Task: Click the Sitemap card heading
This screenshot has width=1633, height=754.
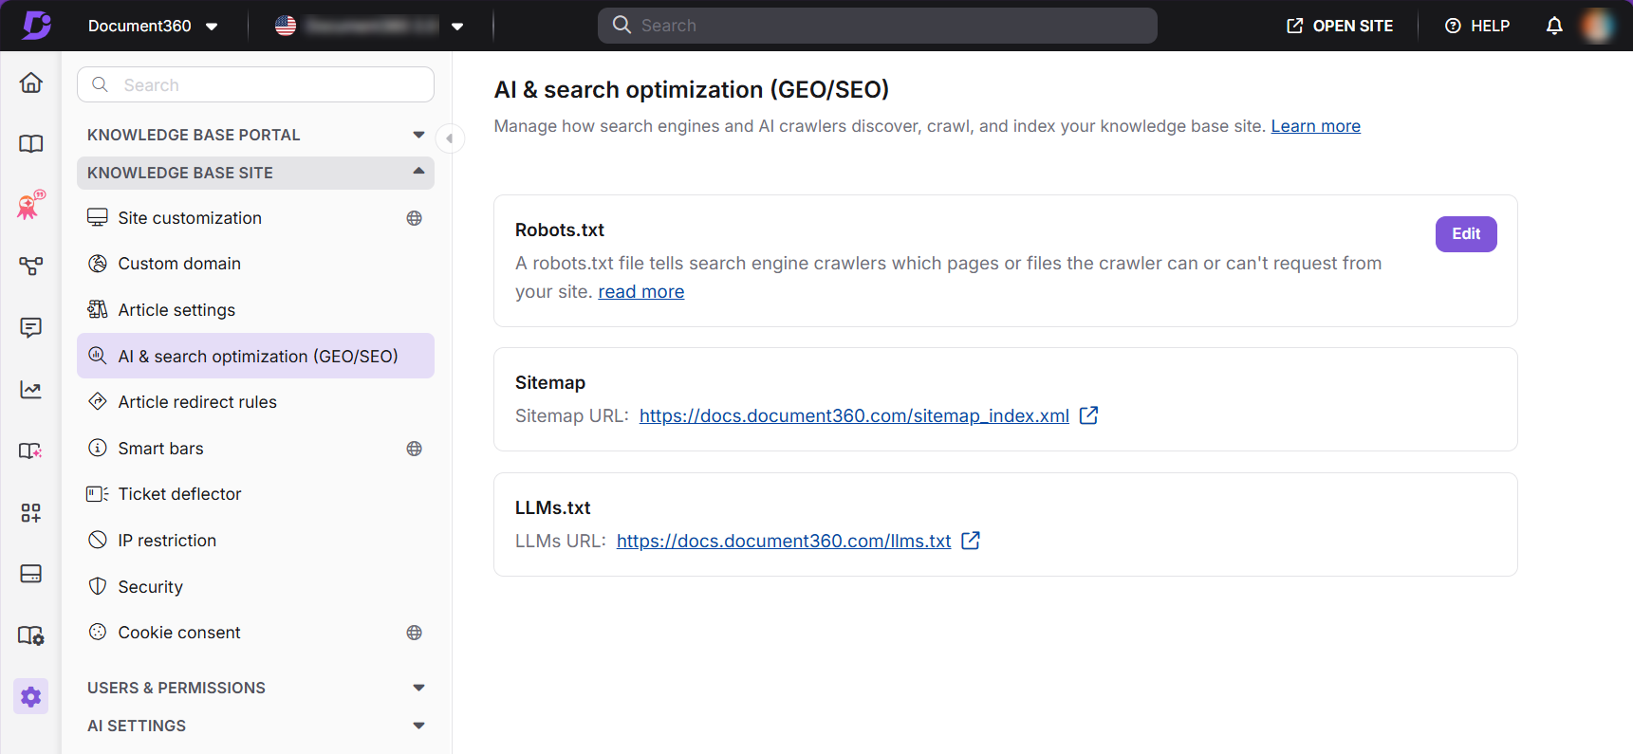Action: (550, 382)
